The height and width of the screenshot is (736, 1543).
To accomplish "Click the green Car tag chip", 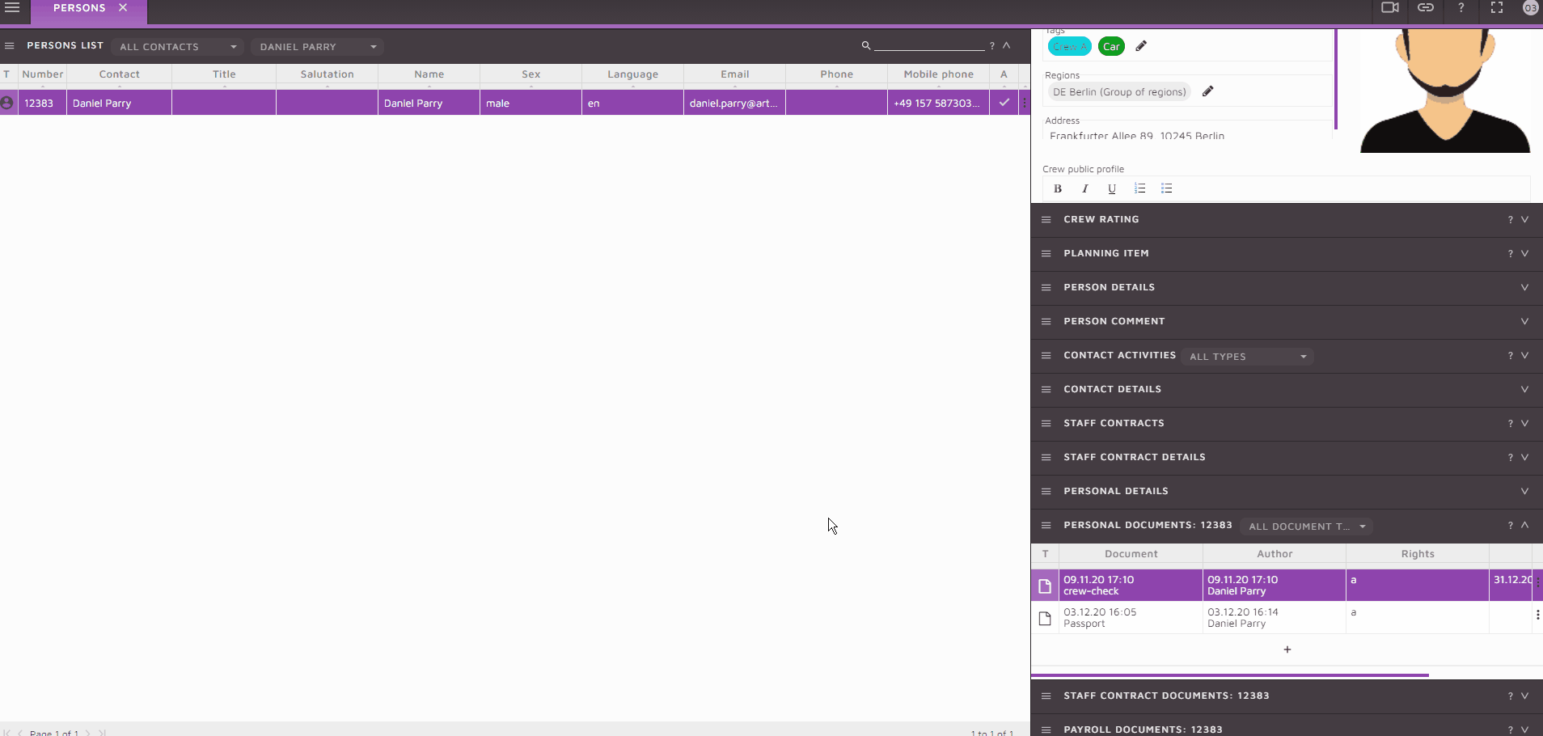I will click(1112, 47).
